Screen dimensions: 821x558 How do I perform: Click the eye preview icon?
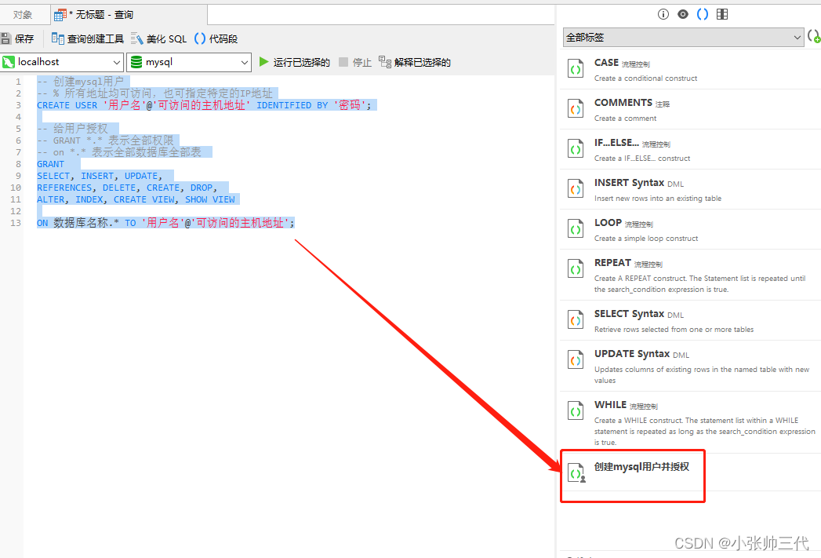click(683, 14)
